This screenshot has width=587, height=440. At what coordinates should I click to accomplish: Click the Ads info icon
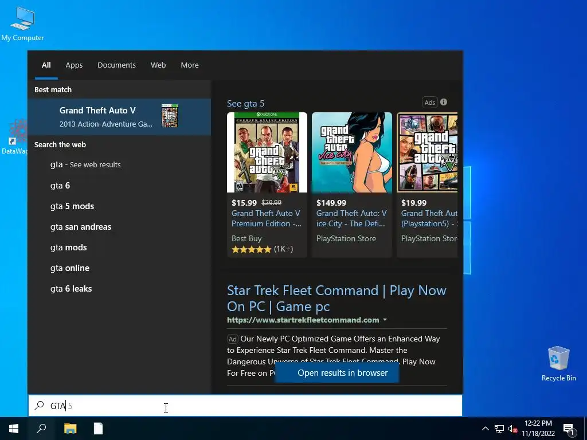coord(444,102)
